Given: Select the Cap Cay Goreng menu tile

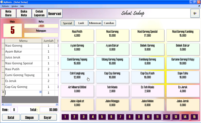Looking at the screenshot, I should click(x=112, y=77).
